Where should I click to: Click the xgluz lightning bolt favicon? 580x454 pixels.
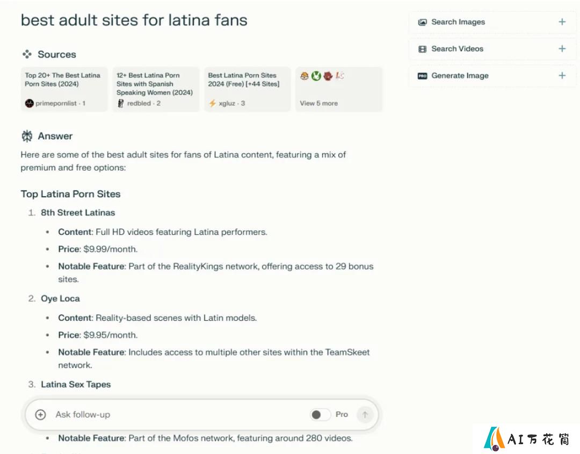(212, 103)
